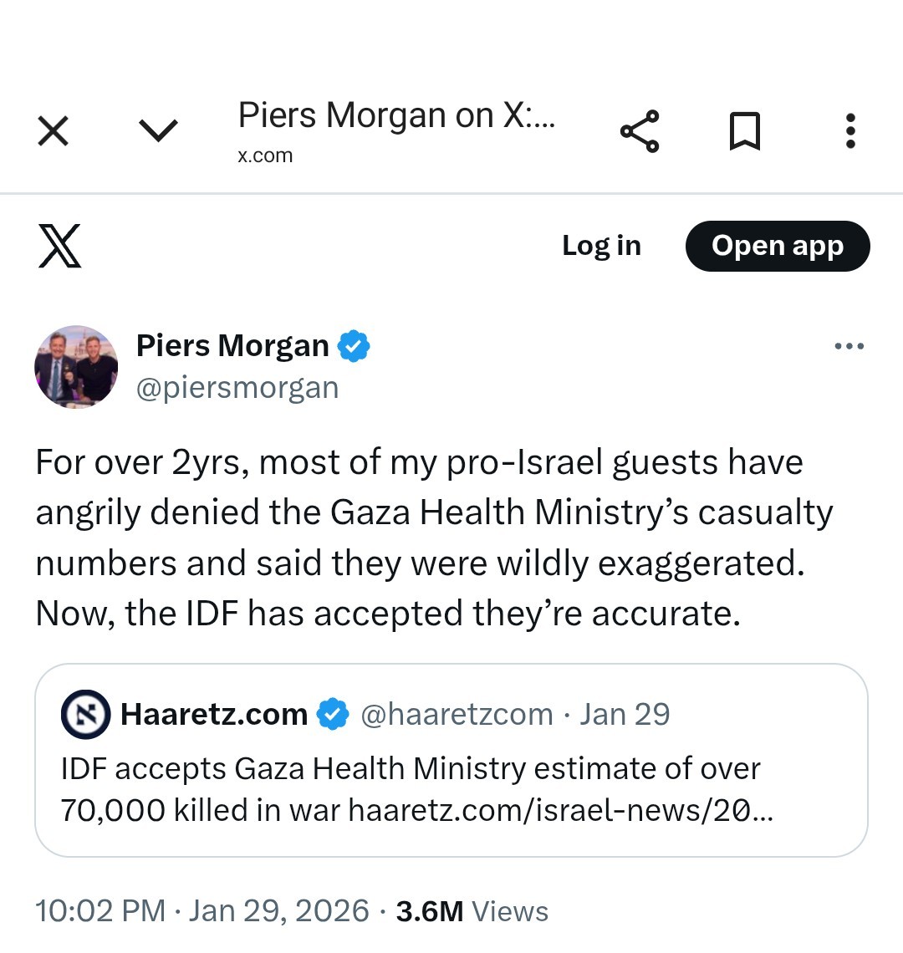903x953 pixels.
Task: Open the @haaretzcom handle
Action: 457,715
